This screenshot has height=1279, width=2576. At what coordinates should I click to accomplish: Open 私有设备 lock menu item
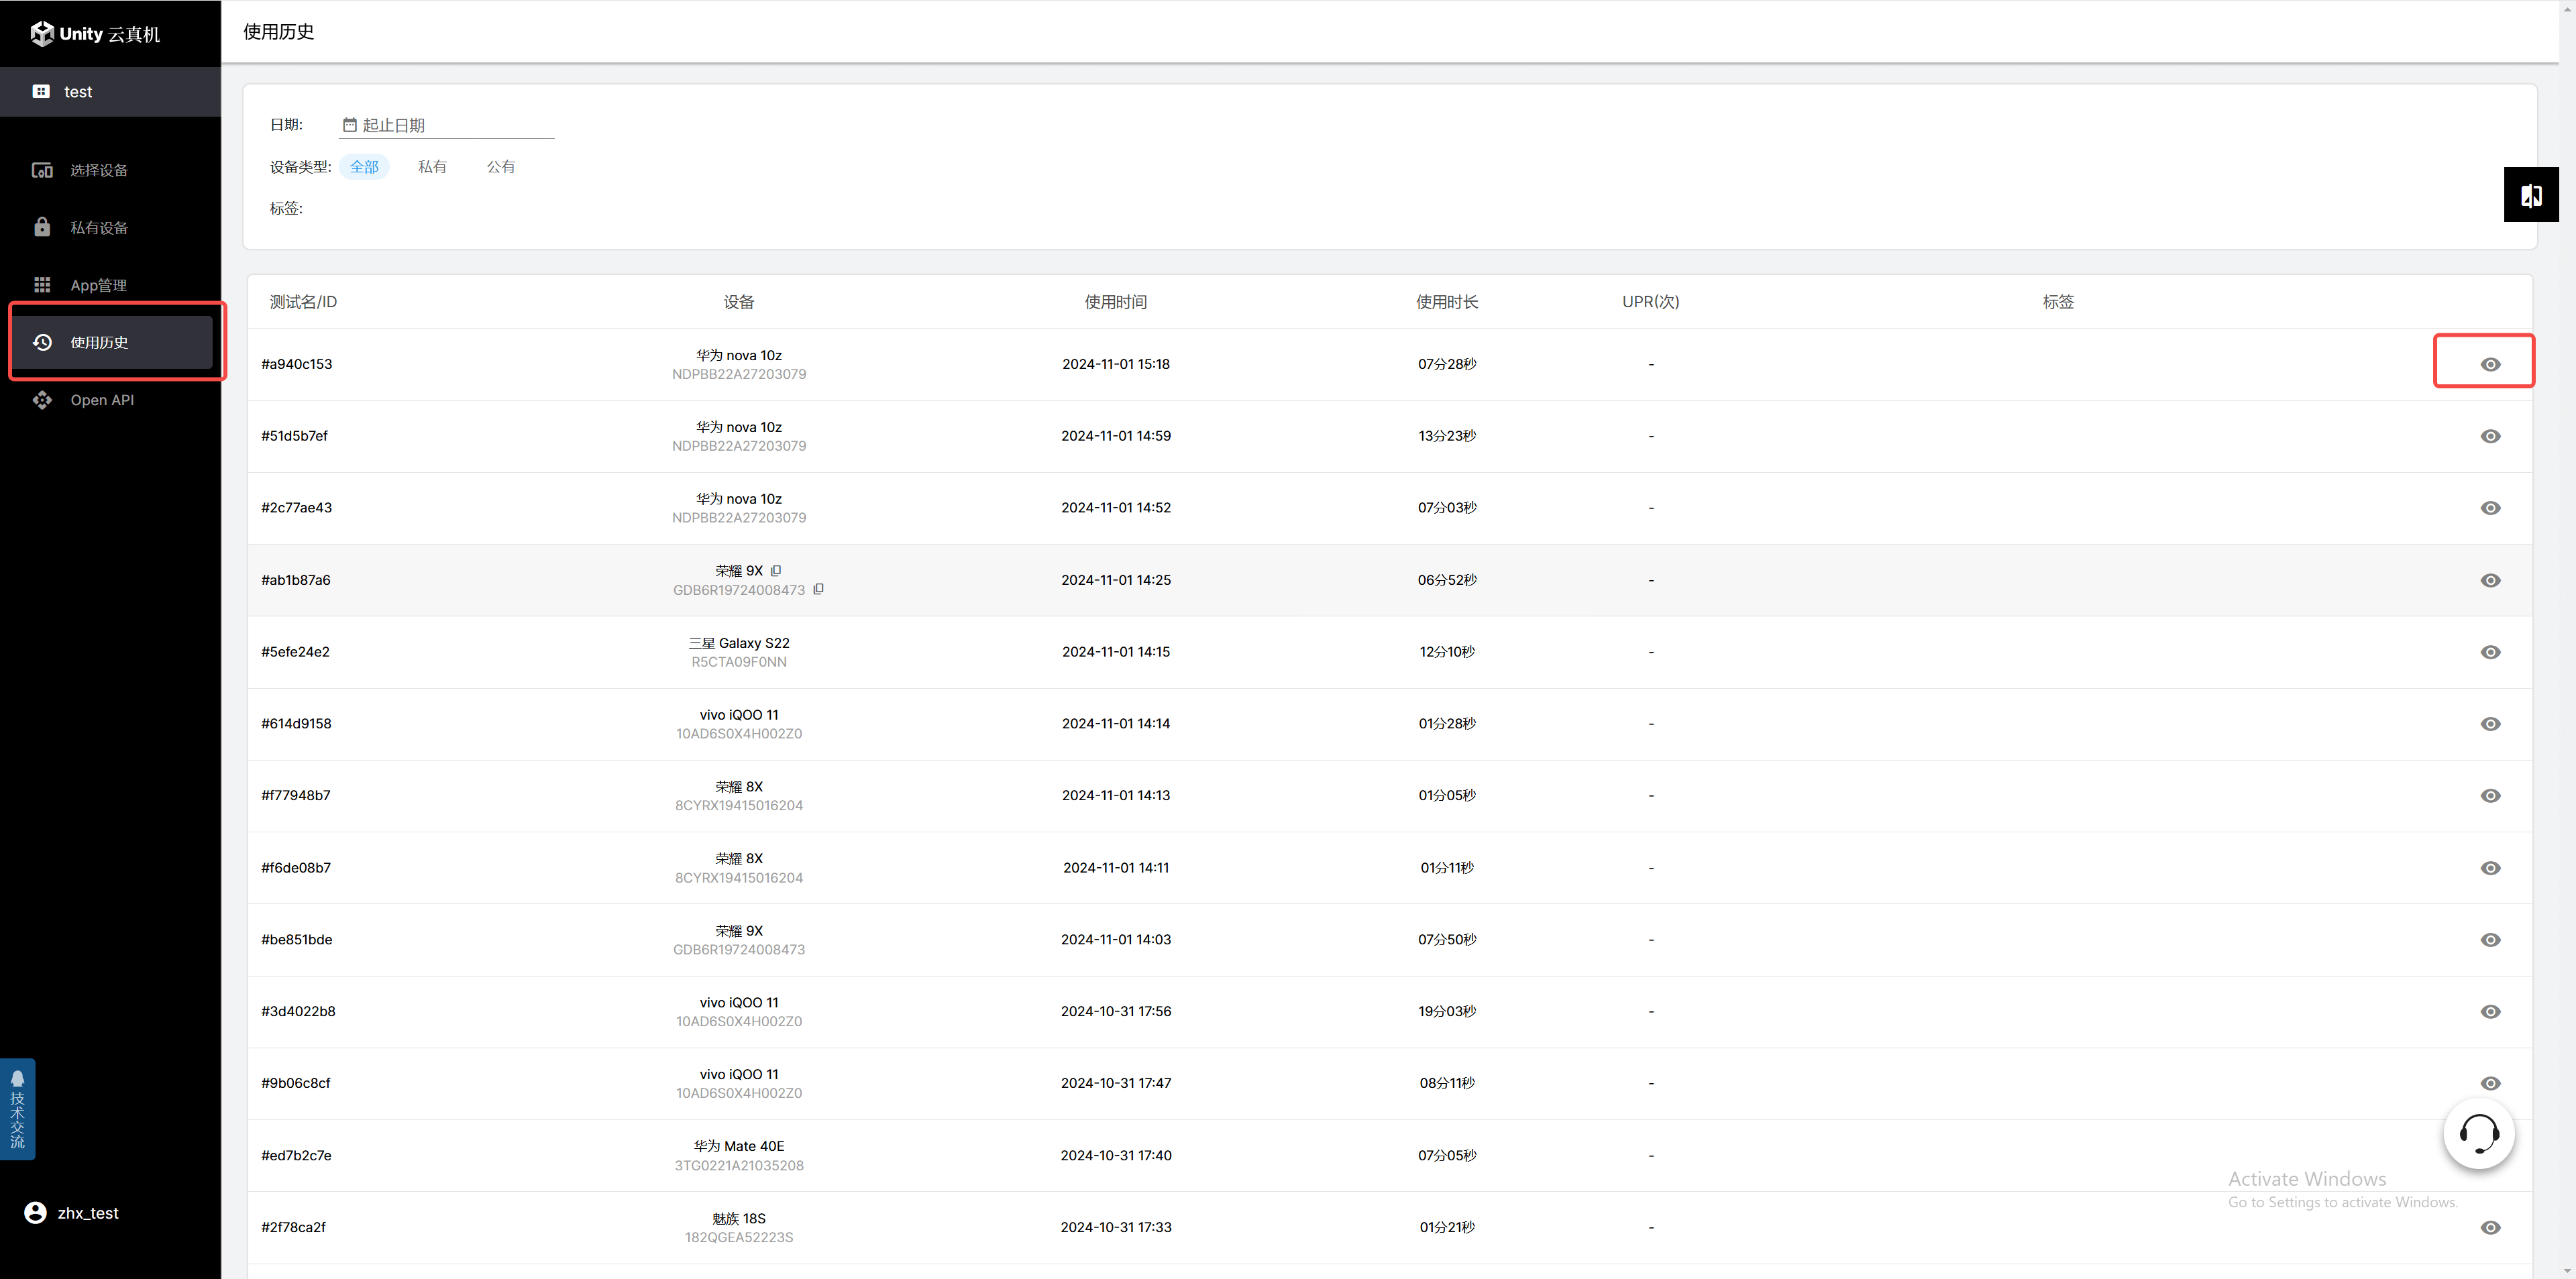pyautogui.click(x=98, y=228)
